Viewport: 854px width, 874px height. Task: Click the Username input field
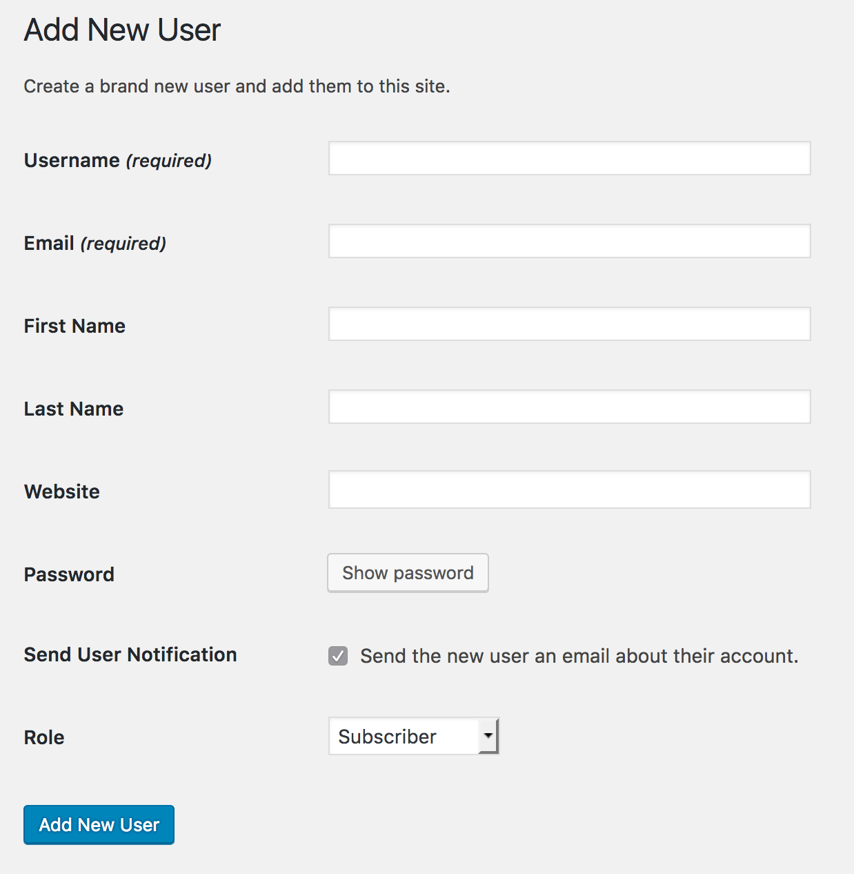pos(569,159)
